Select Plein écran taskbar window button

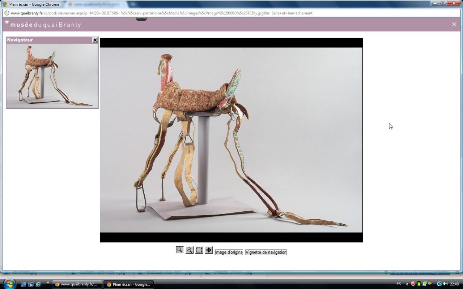coord(128,284)
